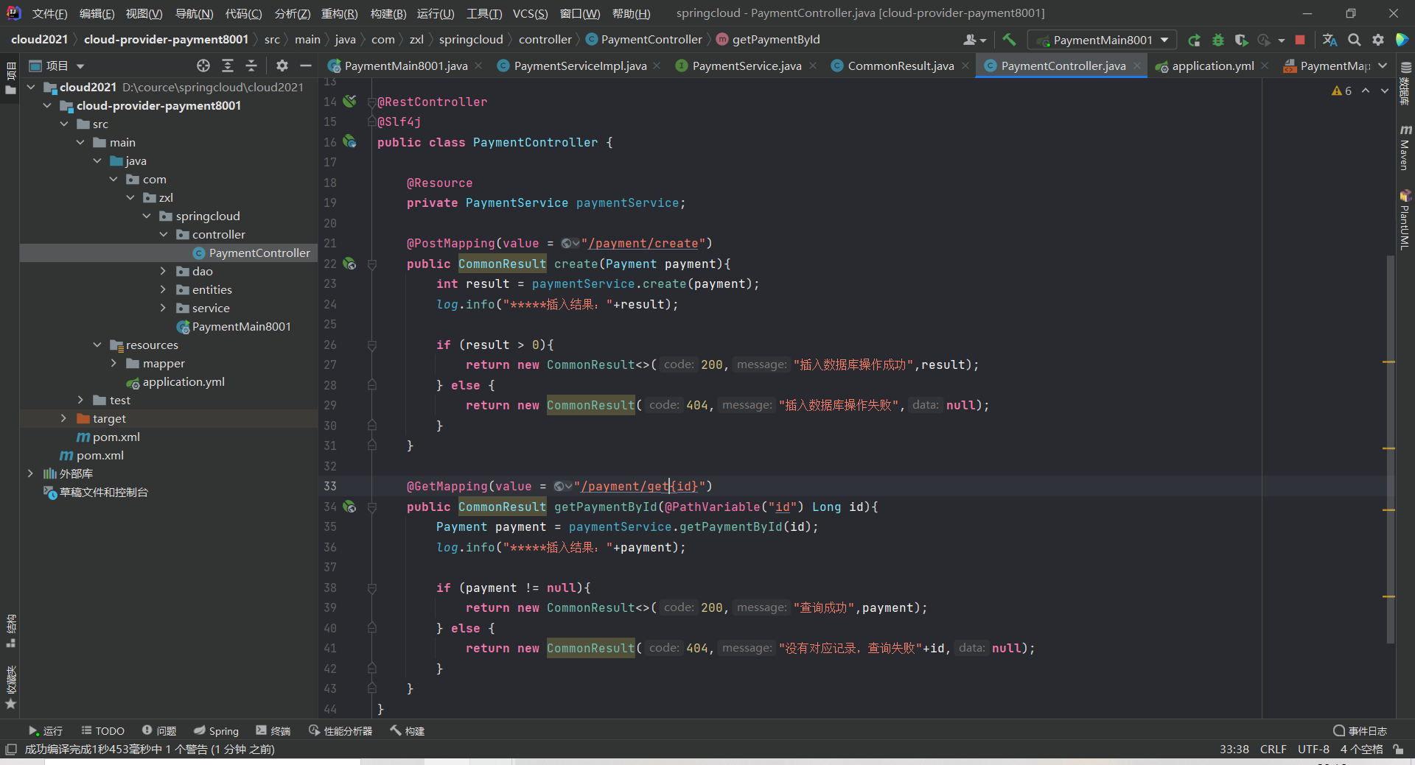The height and width of the screenshot is (765, 1415).
Task: Switch to PaymentServiceImpl.java tab
Action: pos(580,66)
